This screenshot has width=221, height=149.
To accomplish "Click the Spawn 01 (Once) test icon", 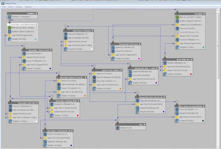I will tap(94, 74).
